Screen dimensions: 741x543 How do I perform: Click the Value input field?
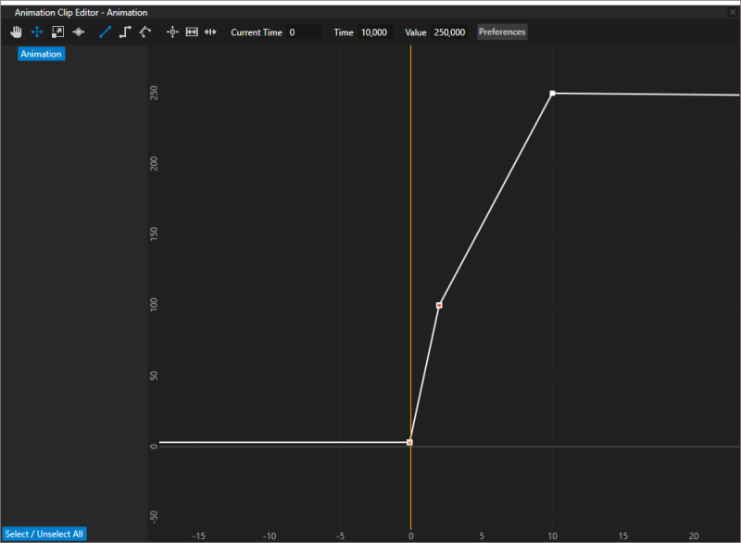[x=450, y=32]
